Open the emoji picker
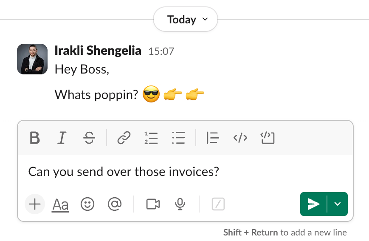 point(87,204)
